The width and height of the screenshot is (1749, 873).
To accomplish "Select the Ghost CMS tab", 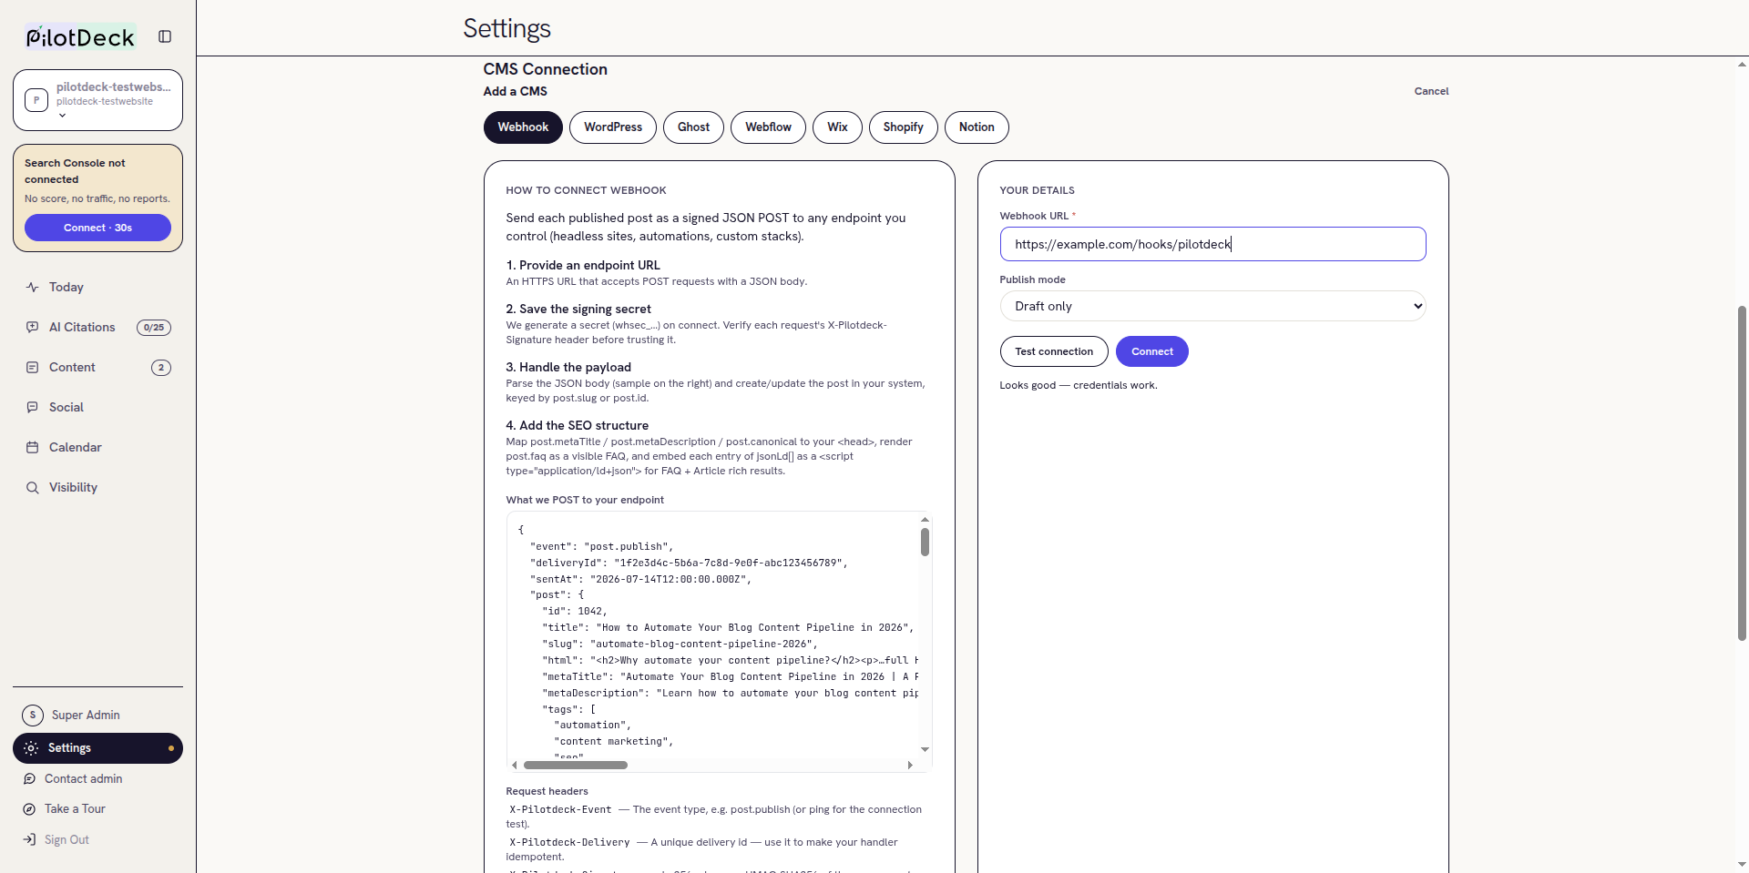I will click(x=693, y=127).
